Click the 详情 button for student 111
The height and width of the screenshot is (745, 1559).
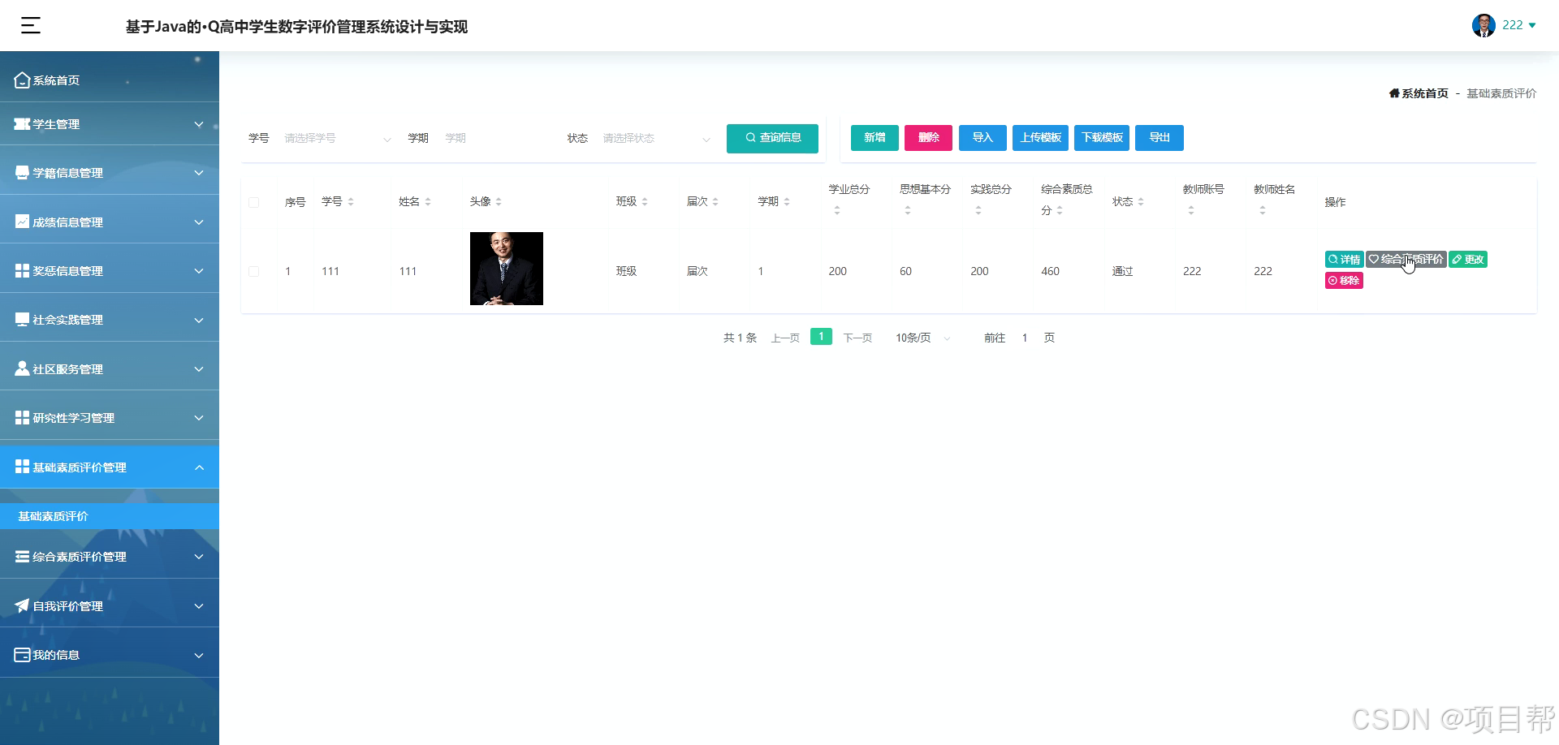coord(1344,260)
